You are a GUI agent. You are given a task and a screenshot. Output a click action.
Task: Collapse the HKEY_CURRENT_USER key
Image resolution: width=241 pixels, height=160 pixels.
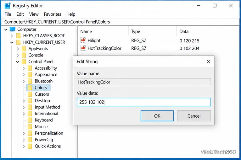[x=12, y=42]
